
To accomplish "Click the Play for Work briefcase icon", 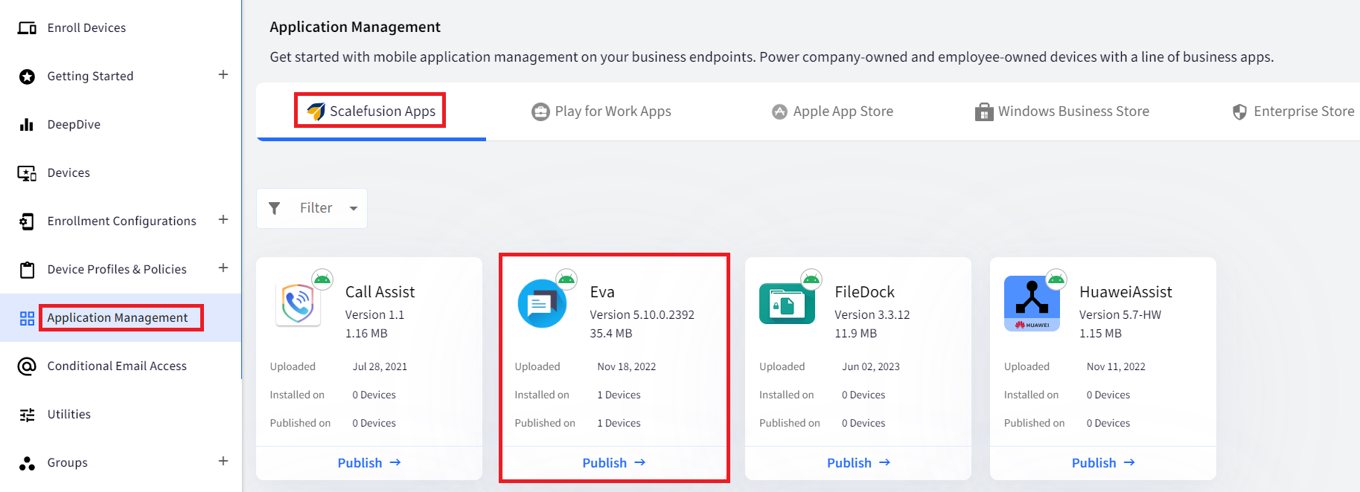I will tap(540, 111).
